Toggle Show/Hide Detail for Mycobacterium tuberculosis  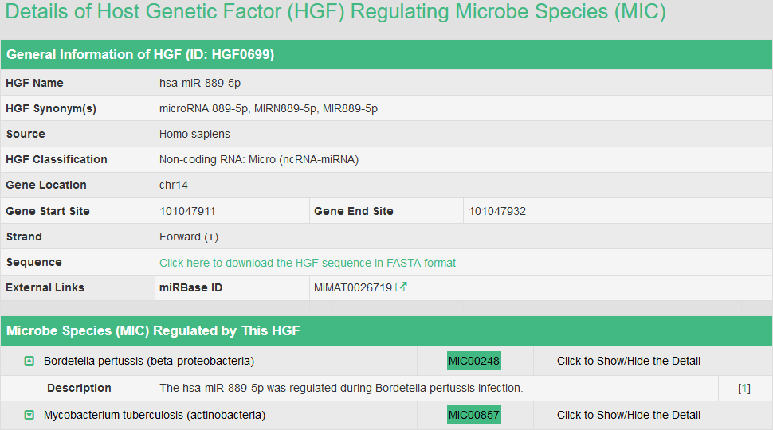click(x=628, y=415)
